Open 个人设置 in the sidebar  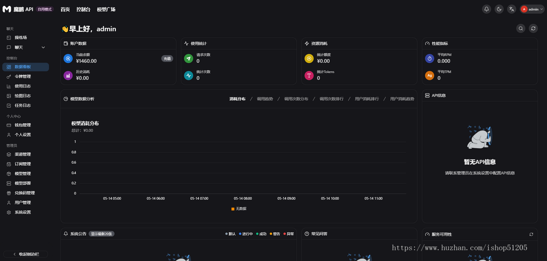26,135
